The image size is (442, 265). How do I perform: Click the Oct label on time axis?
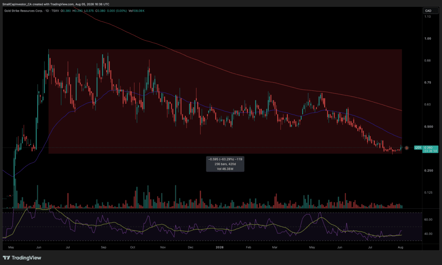[133, 247]
